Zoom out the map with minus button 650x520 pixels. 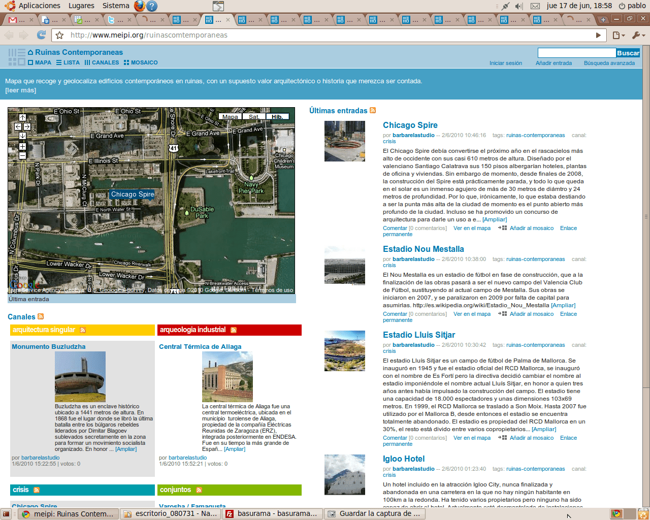coord(22,155)
